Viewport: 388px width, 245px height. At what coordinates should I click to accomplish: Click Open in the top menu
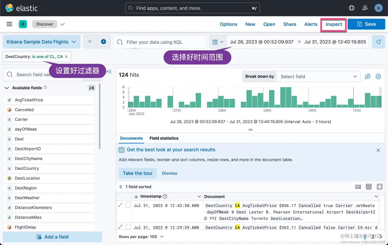269,24
